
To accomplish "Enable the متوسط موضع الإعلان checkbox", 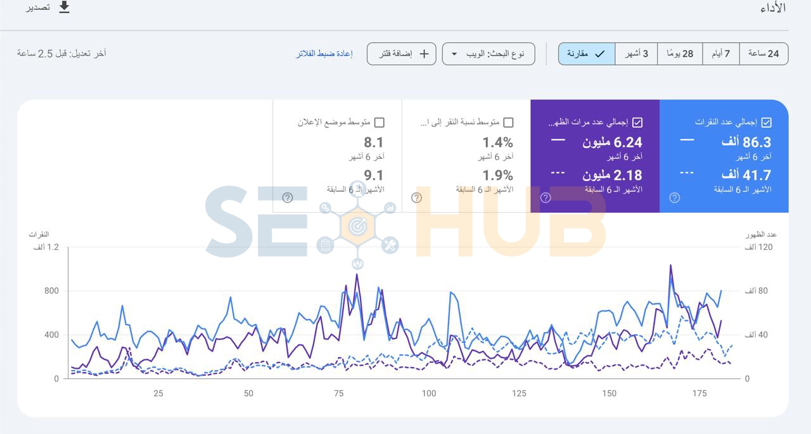I will pos(380,122).
